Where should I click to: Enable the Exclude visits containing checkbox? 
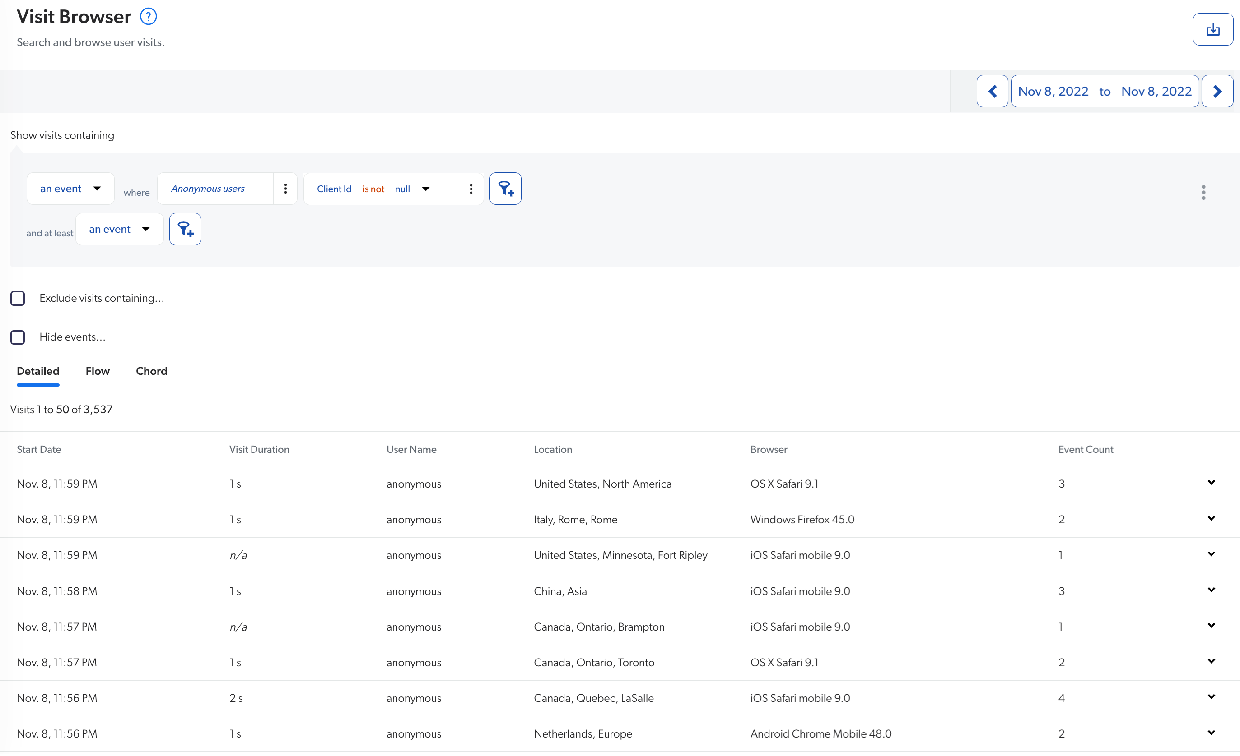click(x=18, y=298)
